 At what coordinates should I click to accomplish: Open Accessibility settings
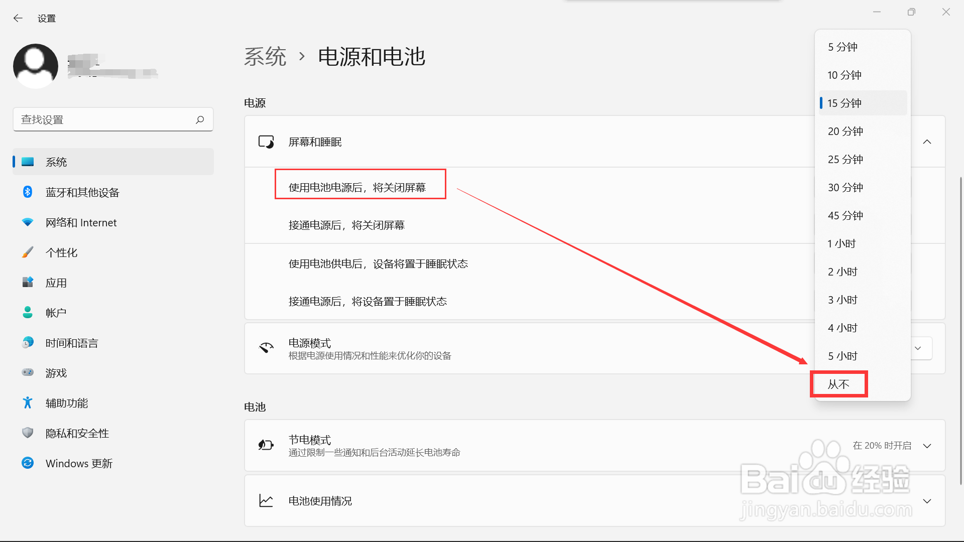tap(67, 402)
